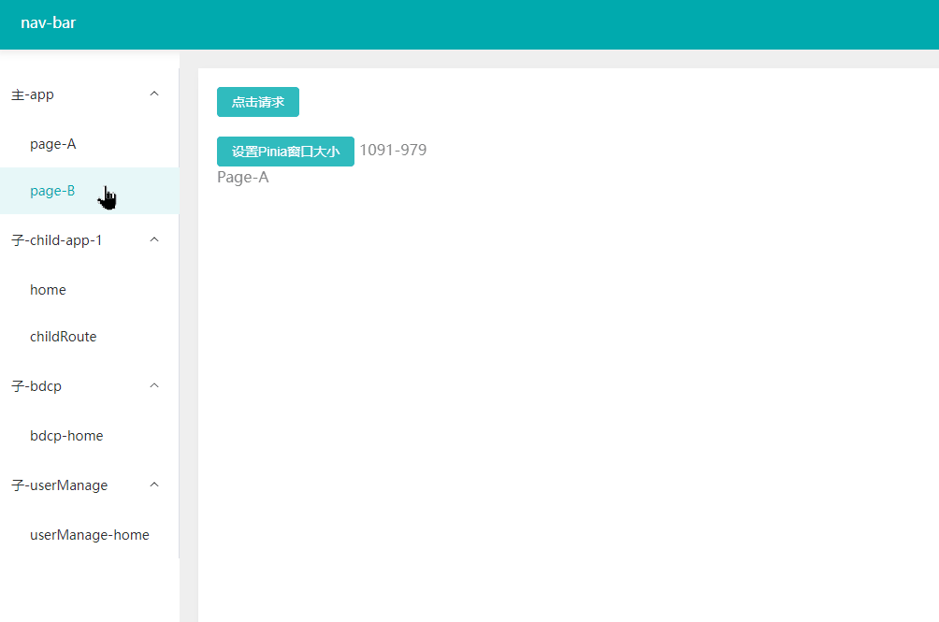Open the userManage-home page

[89, 535]
